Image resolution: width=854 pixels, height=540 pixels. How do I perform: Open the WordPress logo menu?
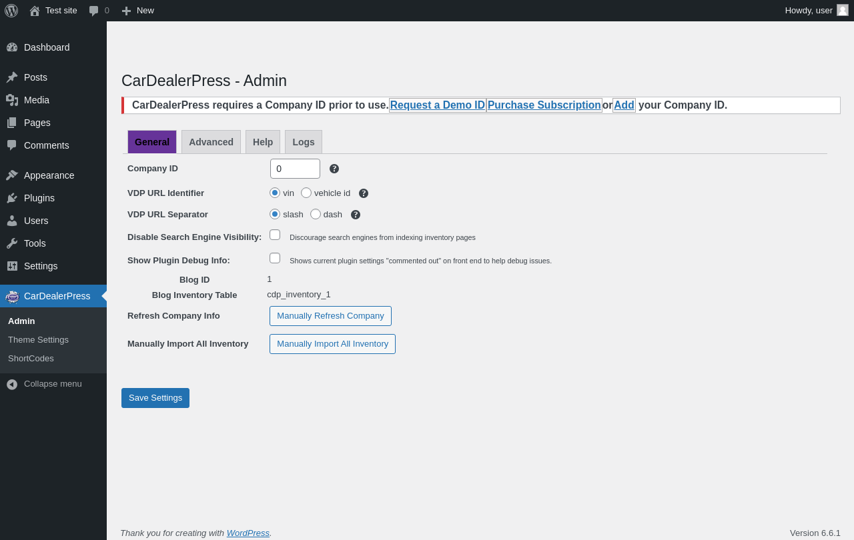(x=11, y=11)
